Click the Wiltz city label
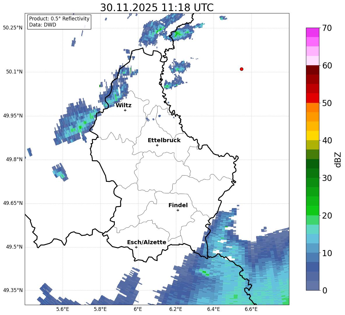 (x=124, y=105)
